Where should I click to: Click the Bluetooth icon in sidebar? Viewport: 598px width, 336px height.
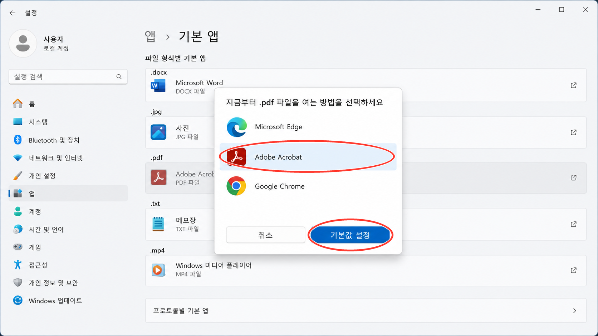click(x=18, y=140)
